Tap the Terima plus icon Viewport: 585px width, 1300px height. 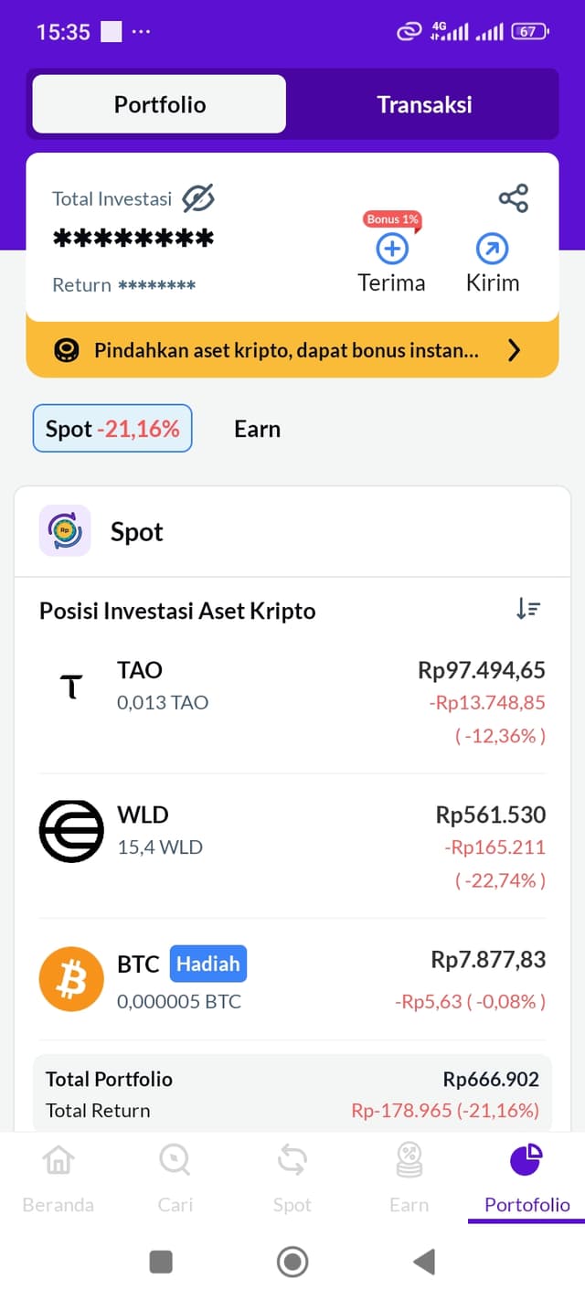click(392, 249)
